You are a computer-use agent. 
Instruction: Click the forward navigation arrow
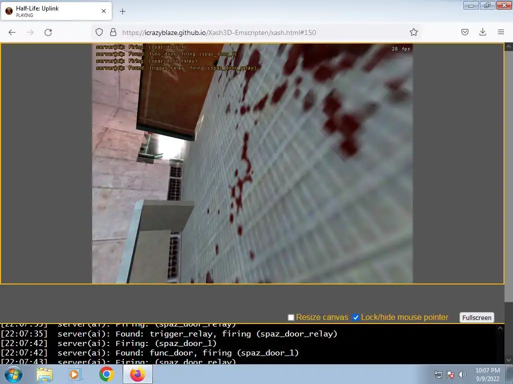pos(30,32)
